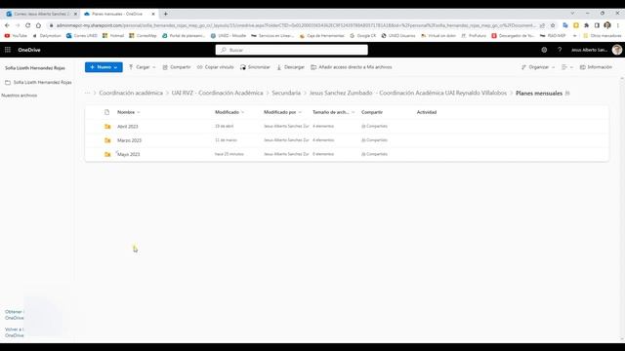625x351 pixels.
Task: Open the Tamaño de archivo column menu
Action: pos(333,112)
